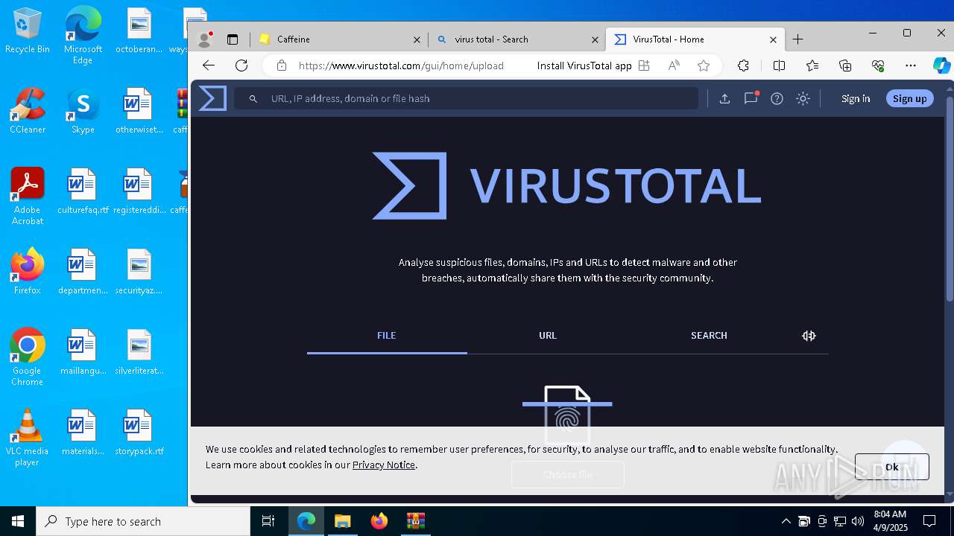This screenshot has width=954, height=536.
Task: Click Firefox icon on the taskbar
Action: tap(379, 521)
